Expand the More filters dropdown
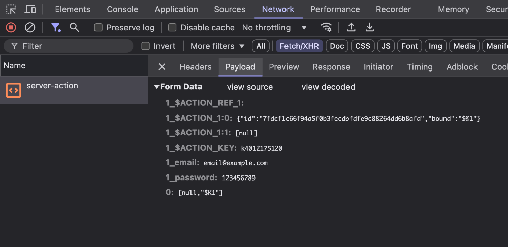 [217, 46]
